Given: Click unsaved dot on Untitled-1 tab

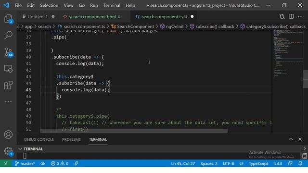Looking at the screenshot, I should click(53, 17).
